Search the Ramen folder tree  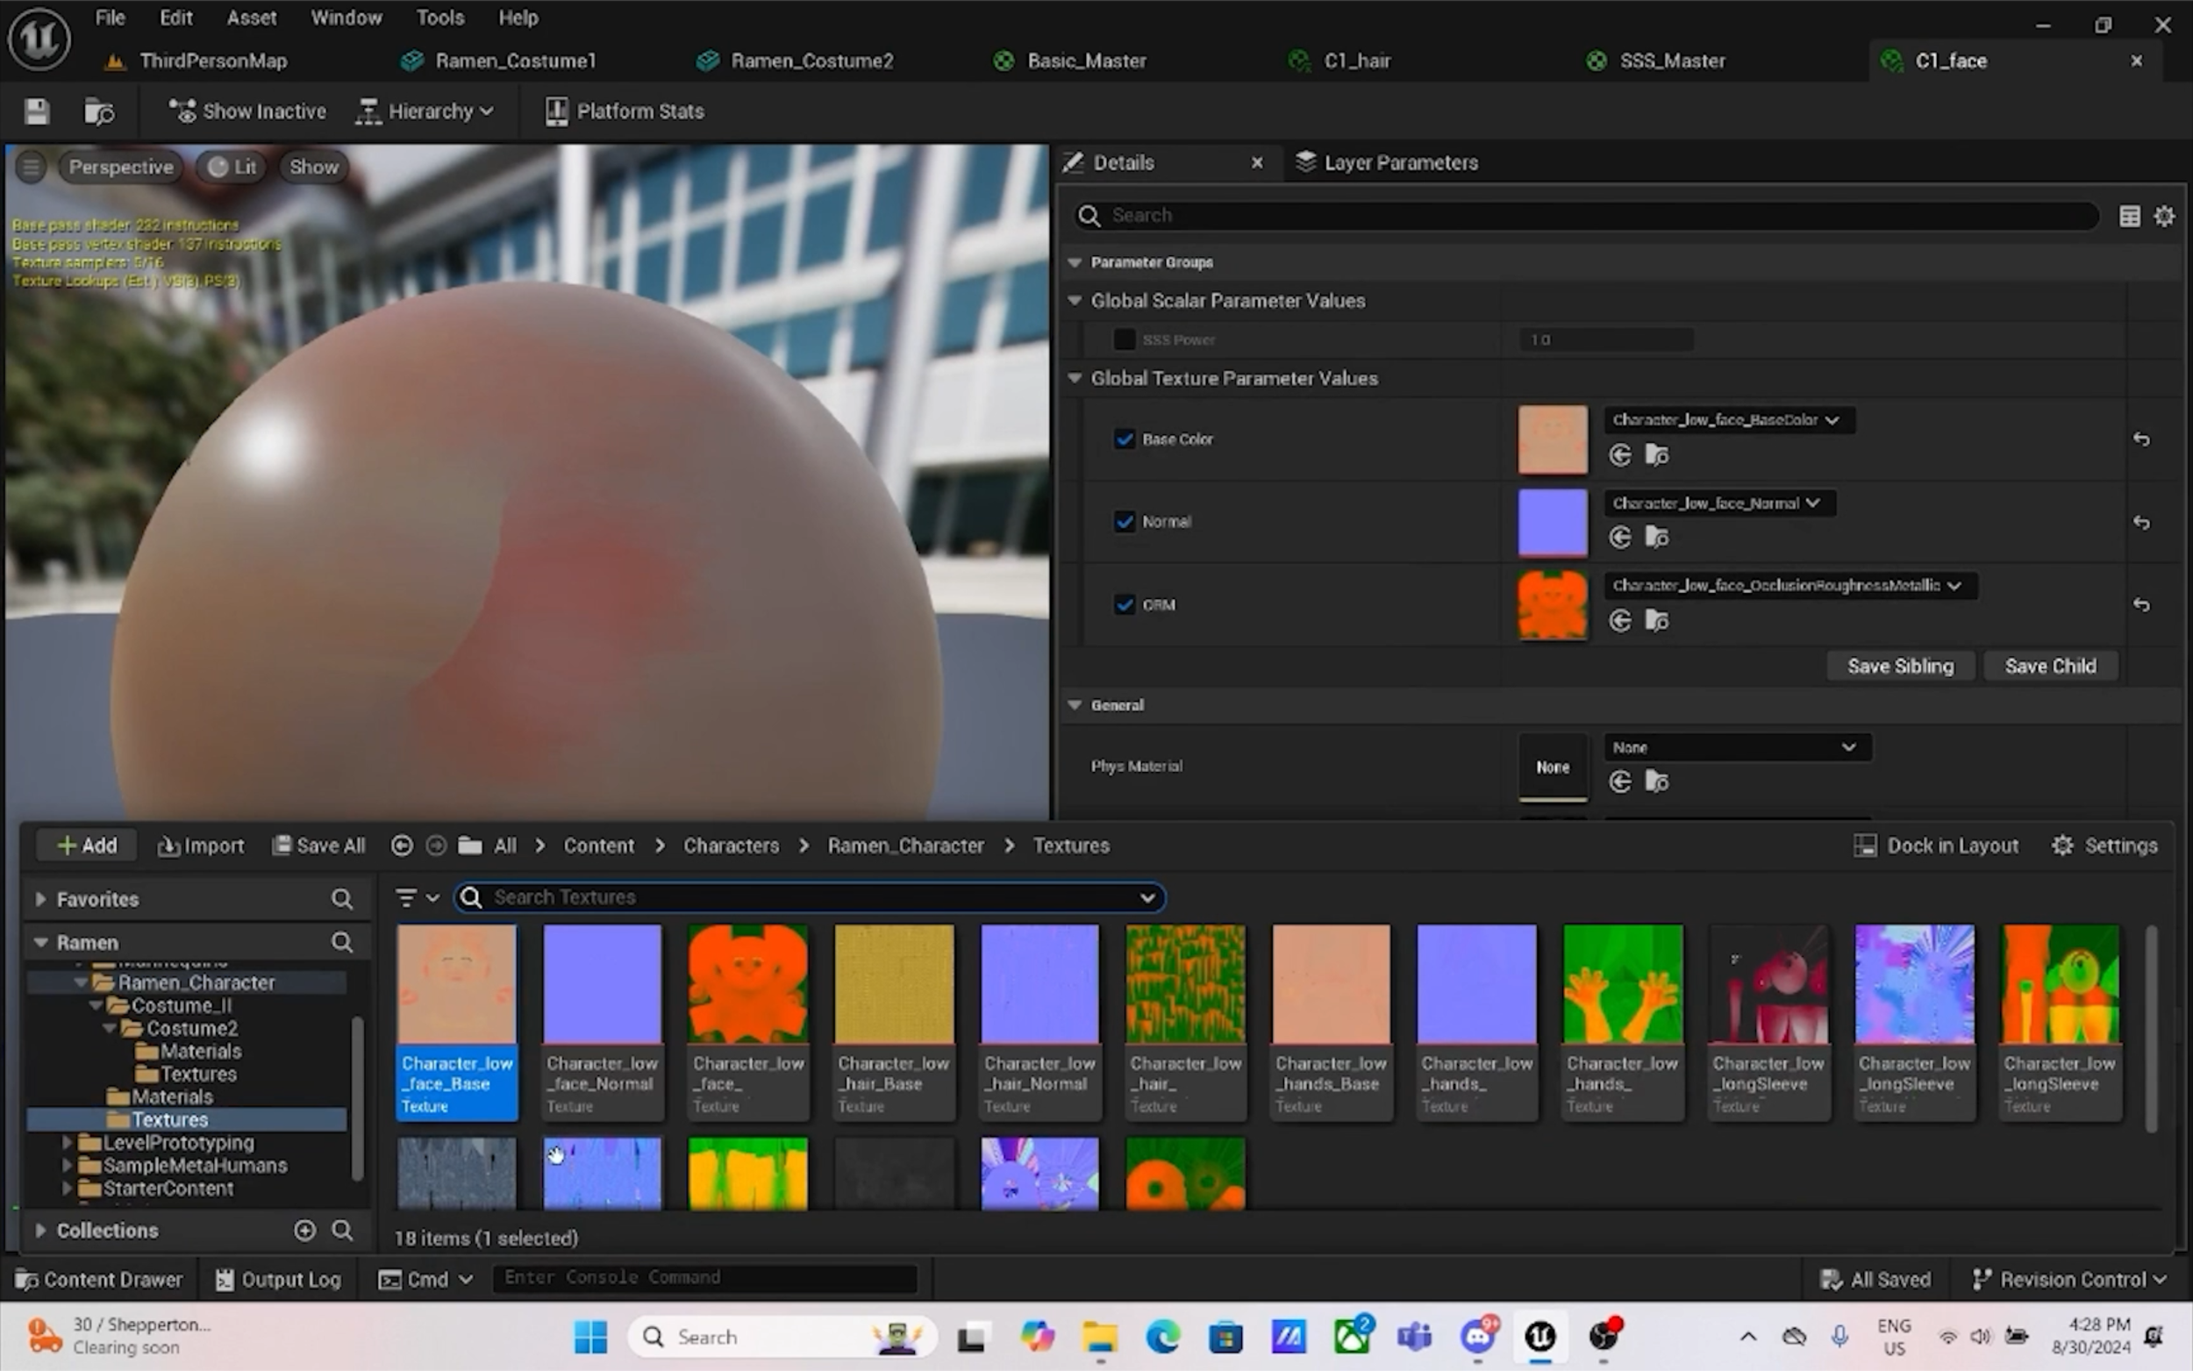pos(342,943)
